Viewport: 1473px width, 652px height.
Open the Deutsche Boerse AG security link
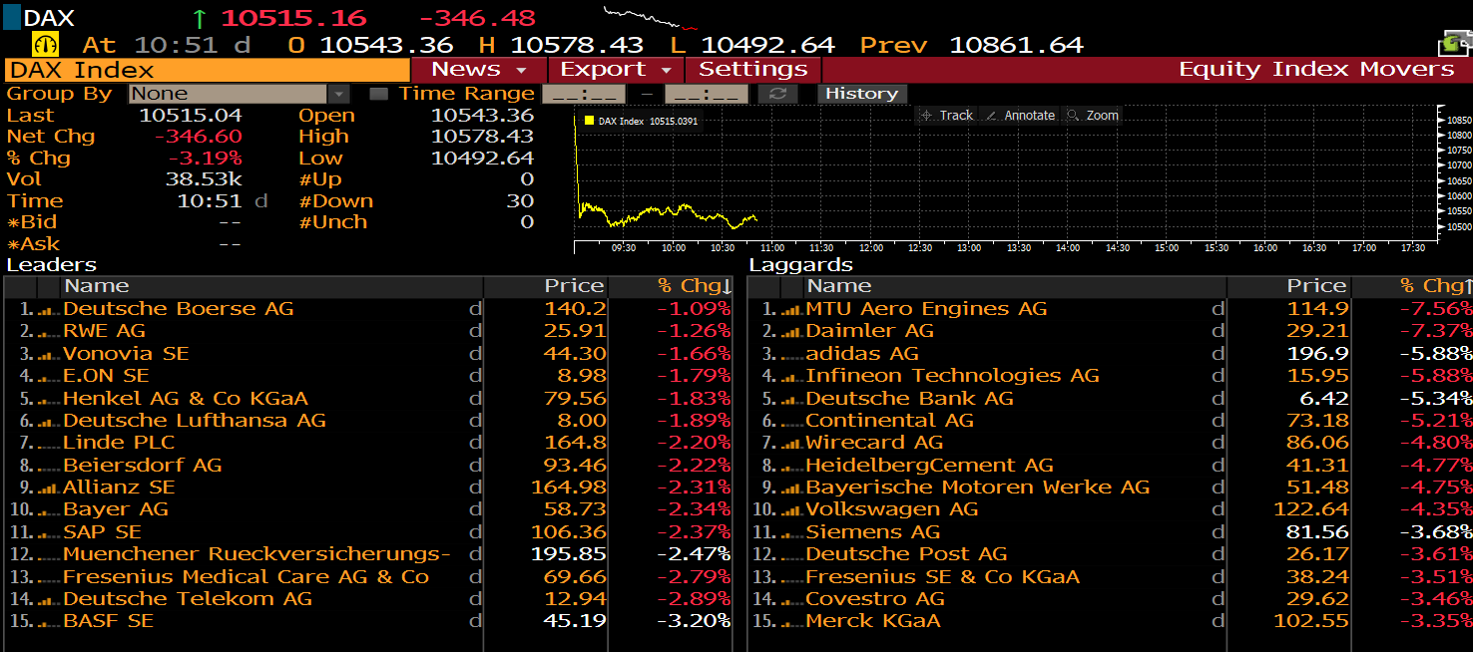(x=179, y=309)
